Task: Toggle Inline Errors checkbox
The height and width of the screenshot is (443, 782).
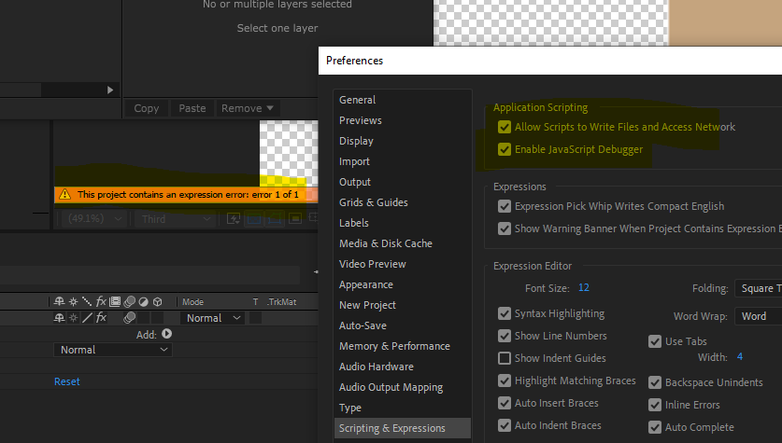Action: coord(655,405)
